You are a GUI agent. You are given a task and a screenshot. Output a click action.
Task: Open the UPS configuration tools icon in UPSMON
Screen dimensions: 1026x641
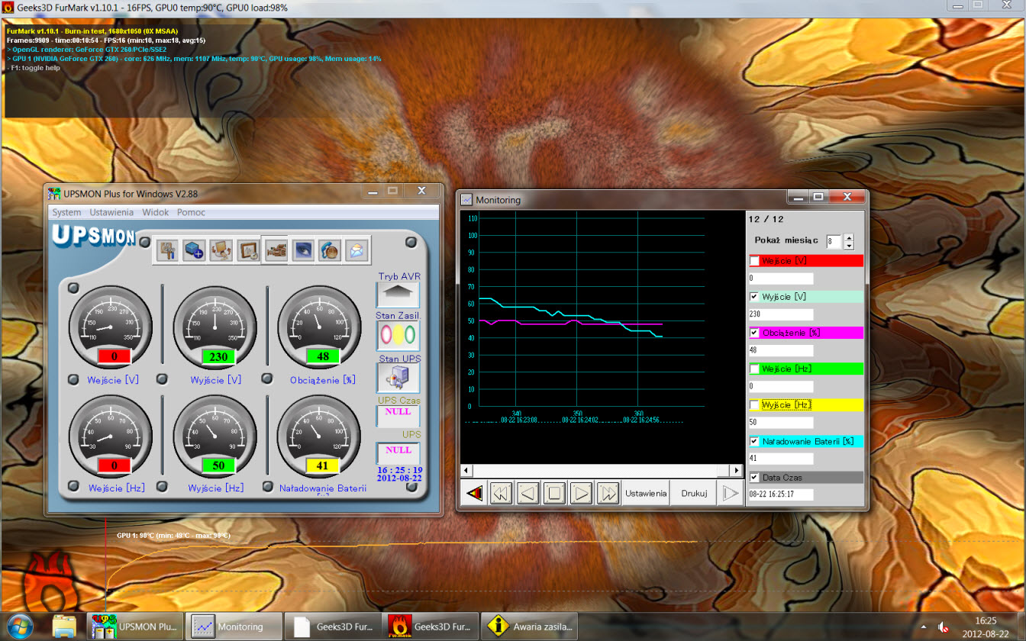pos(168,250)
